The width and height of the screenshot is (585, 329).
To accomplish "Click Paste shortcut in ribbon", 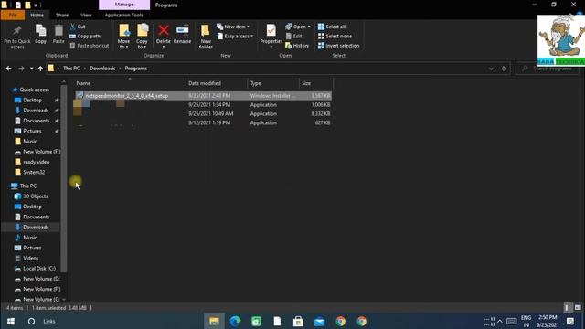I will (x=90, y=46).
